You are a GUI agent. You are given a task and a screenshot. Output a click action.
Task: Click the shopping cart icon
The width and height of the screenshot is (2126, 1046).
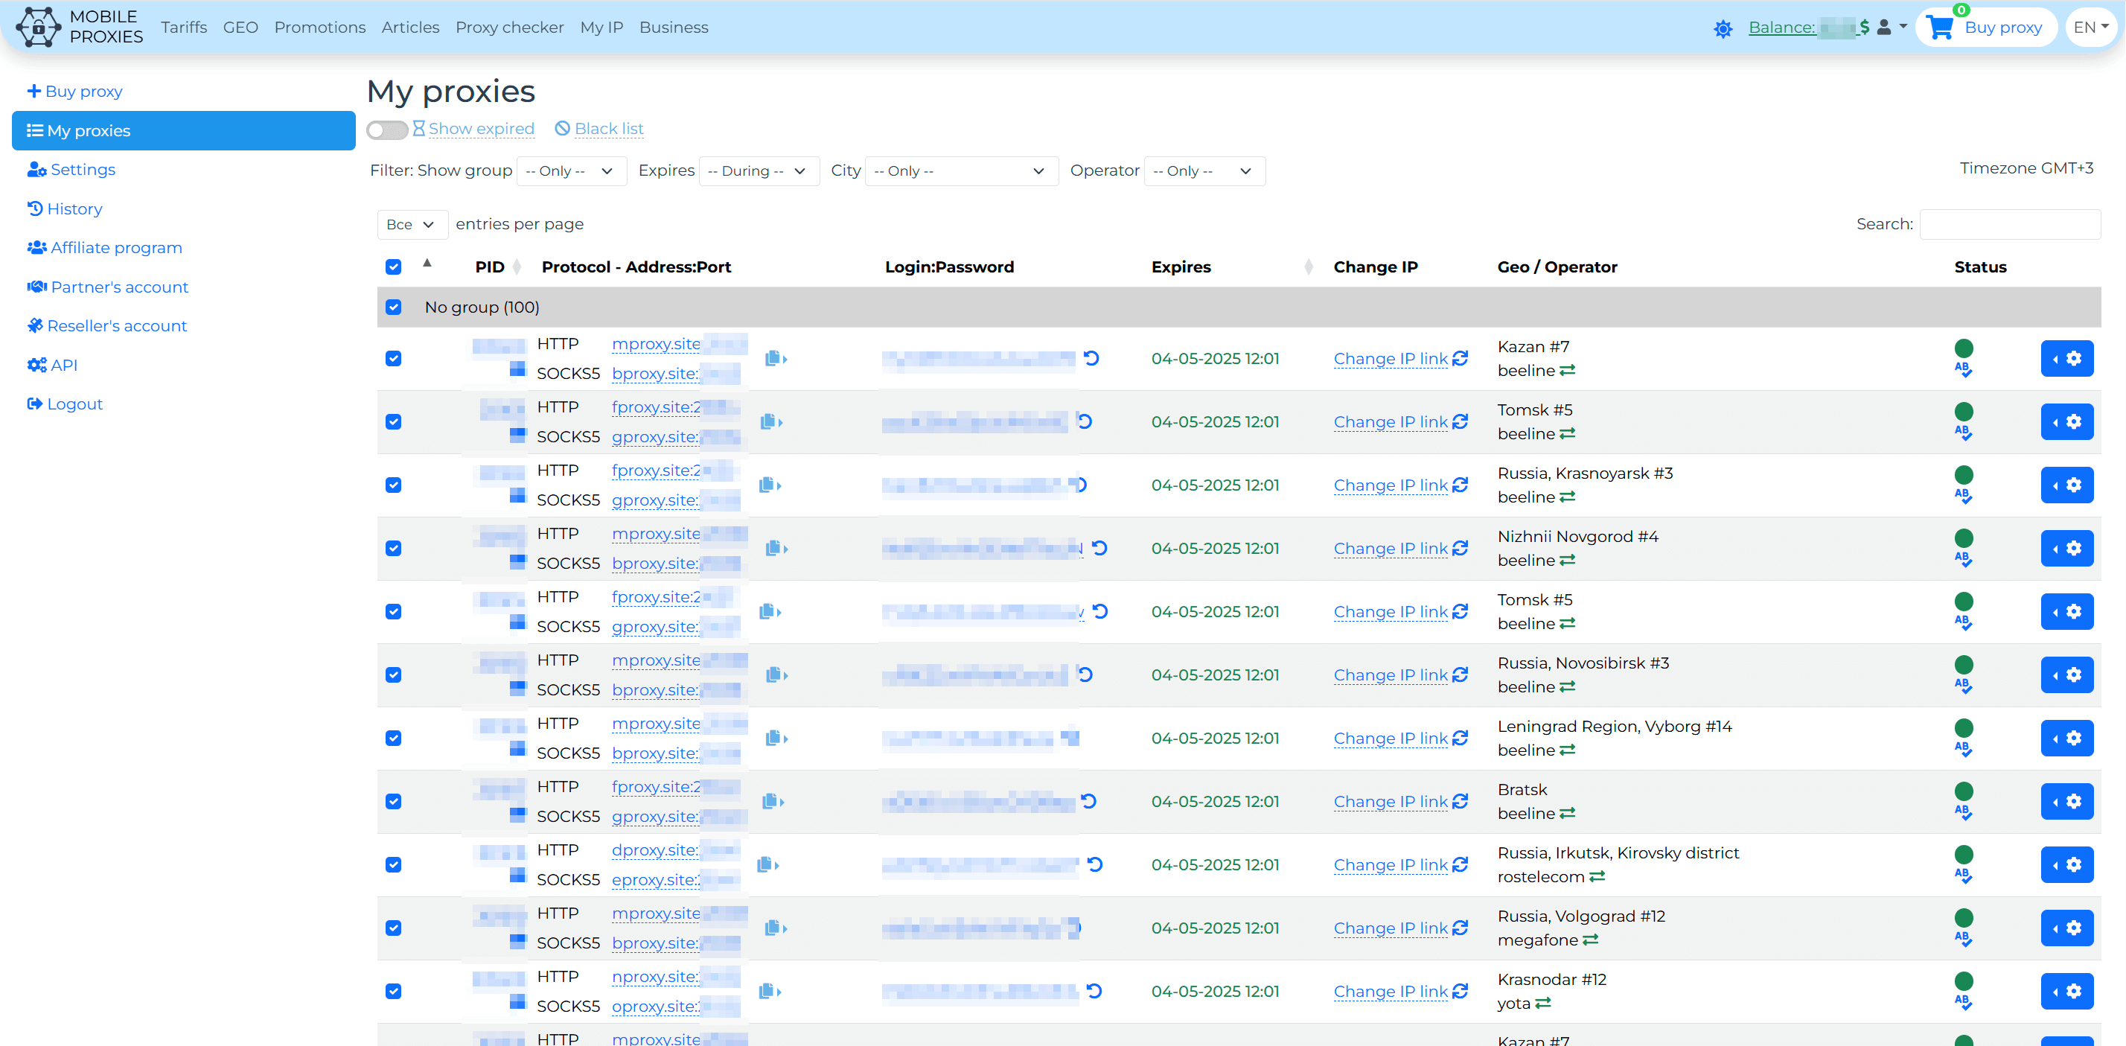tap(1938, 28)
